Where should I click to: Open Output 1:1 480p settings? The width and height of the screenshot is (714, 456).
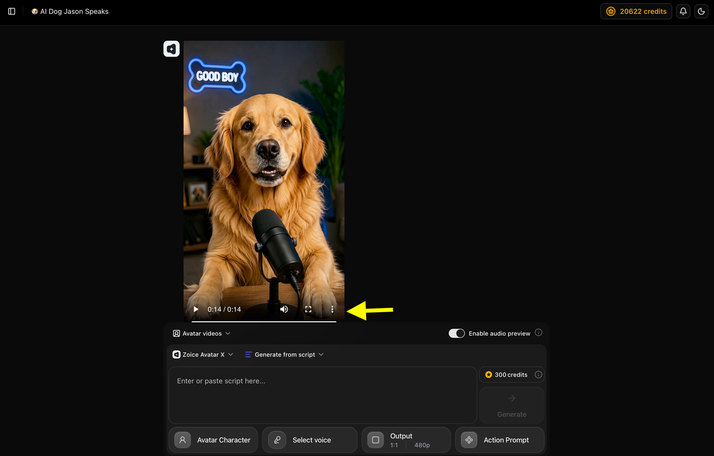(406, 440)
